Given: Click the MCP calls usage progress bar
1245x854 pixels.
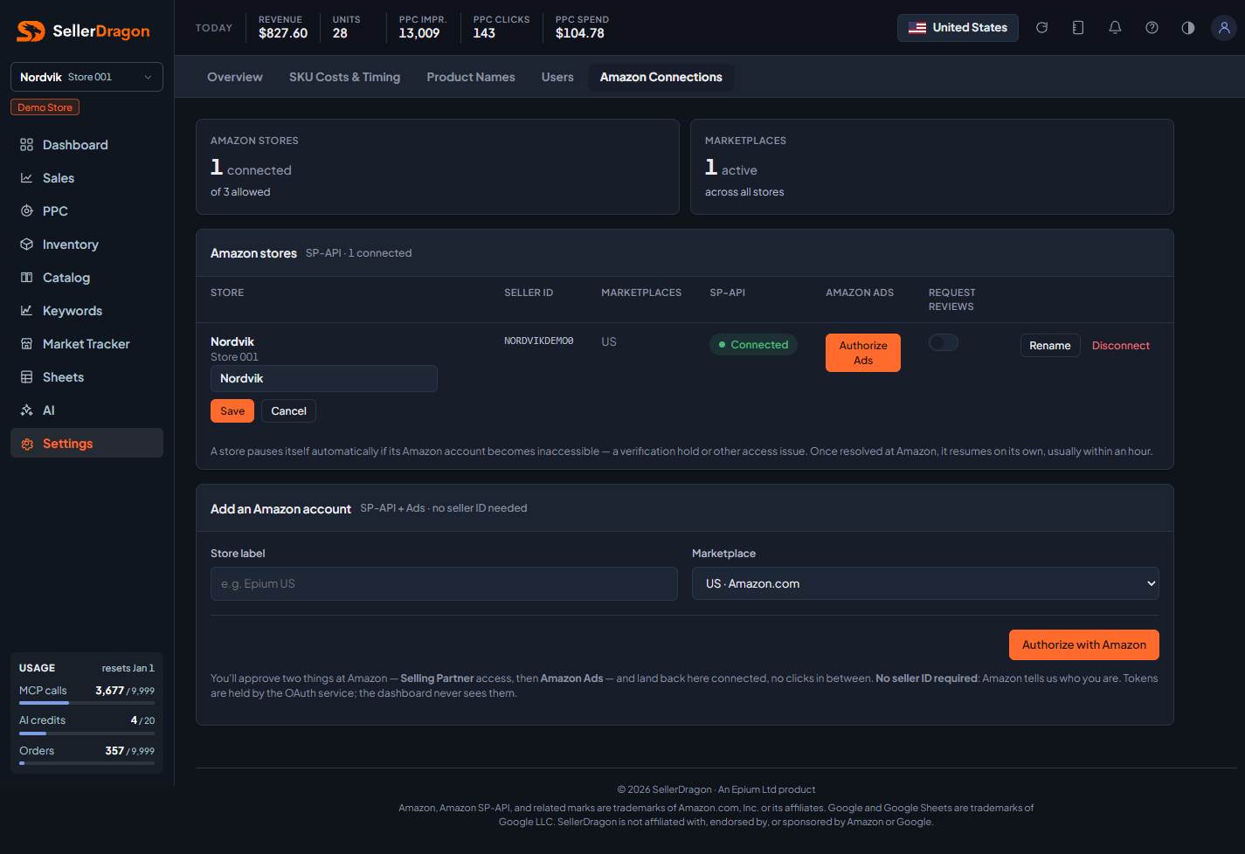Looking at the screenshot, I should click(86, 703).
